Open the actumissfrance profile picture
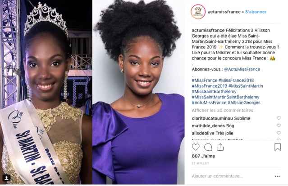 point(198,12)
